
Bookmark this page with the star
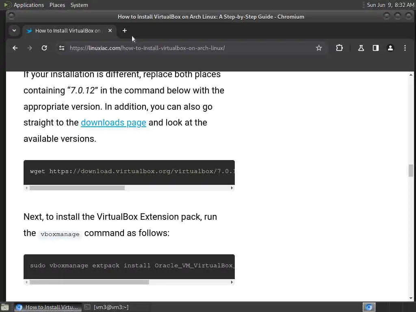tap(318, 48)
